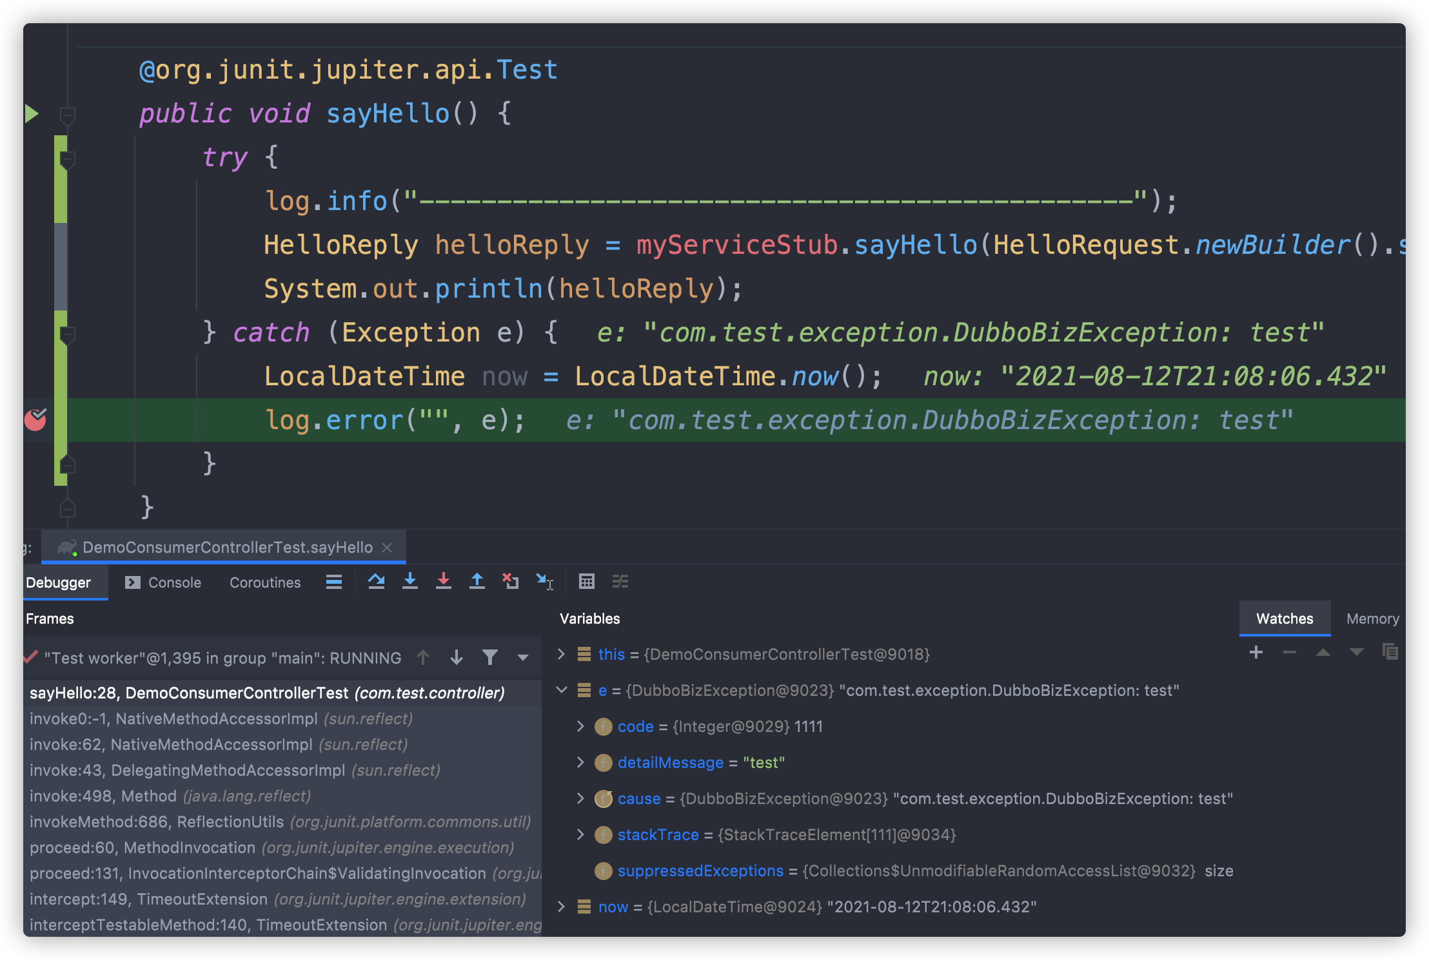Toggle the frames filter funnel icon
Image resolution: width=1429 pixels, height=960 pixels.
490,657
